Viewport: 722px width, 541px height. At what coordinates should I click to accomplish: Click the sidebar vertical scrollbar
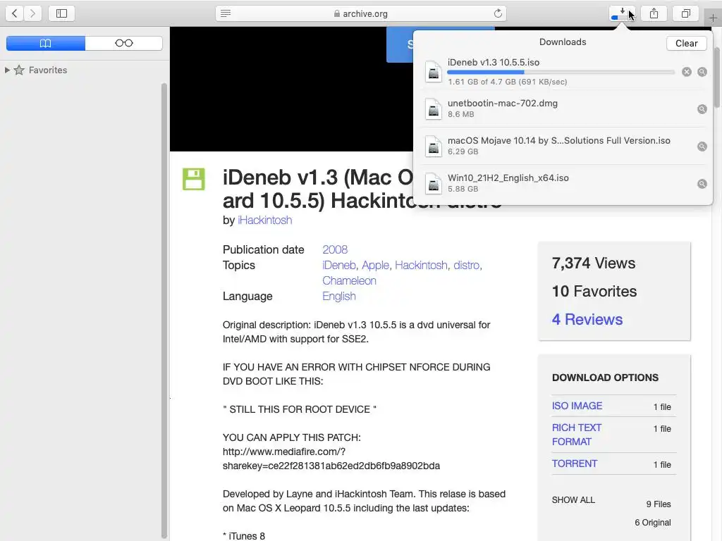[x=164, y=311]
